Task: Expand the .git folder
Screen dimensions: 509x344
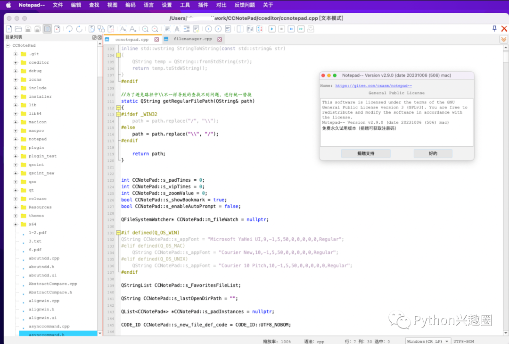Action: coord(15,54)
